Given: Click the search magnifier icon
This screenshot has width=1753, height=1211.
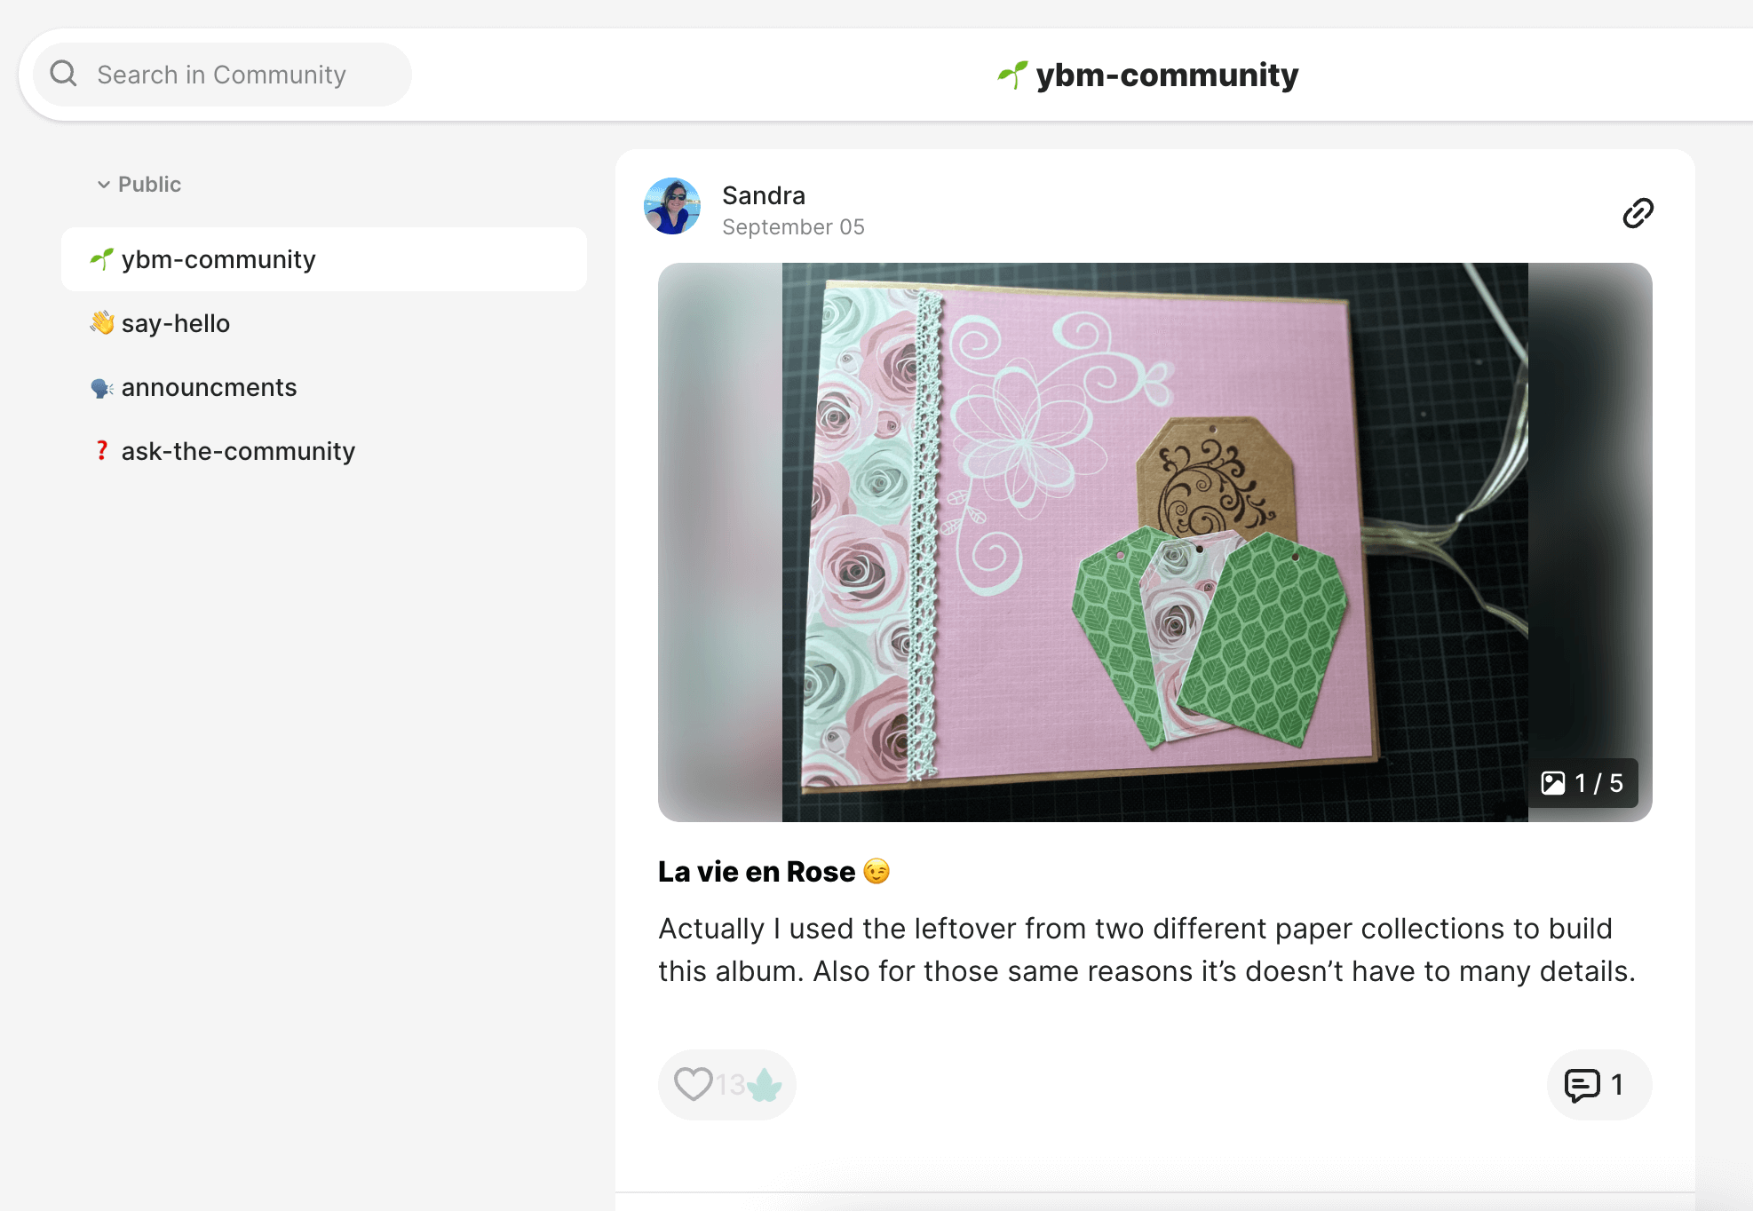Looking at the screenshot, I should (x=63, y=74).
